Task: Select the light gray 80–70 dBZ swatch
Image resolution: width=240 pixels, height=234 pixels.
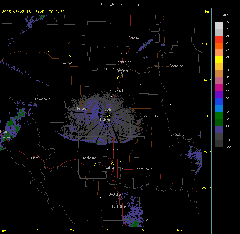Action: coord(219,25)
